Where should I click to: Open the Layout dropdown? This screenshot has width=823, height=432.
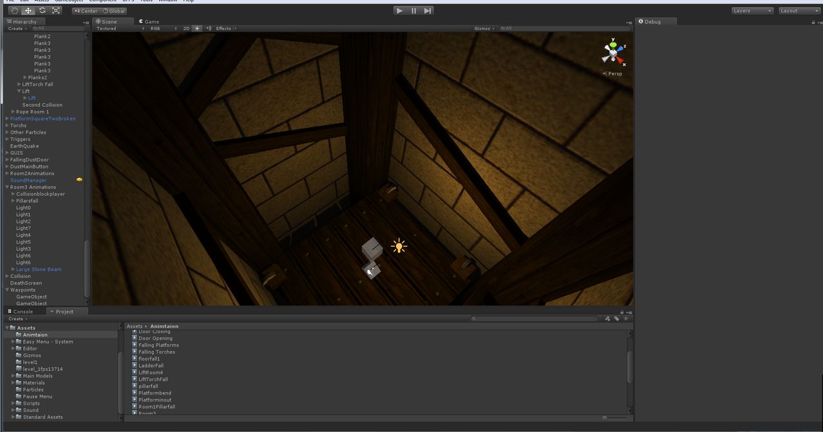pos(799,10)
